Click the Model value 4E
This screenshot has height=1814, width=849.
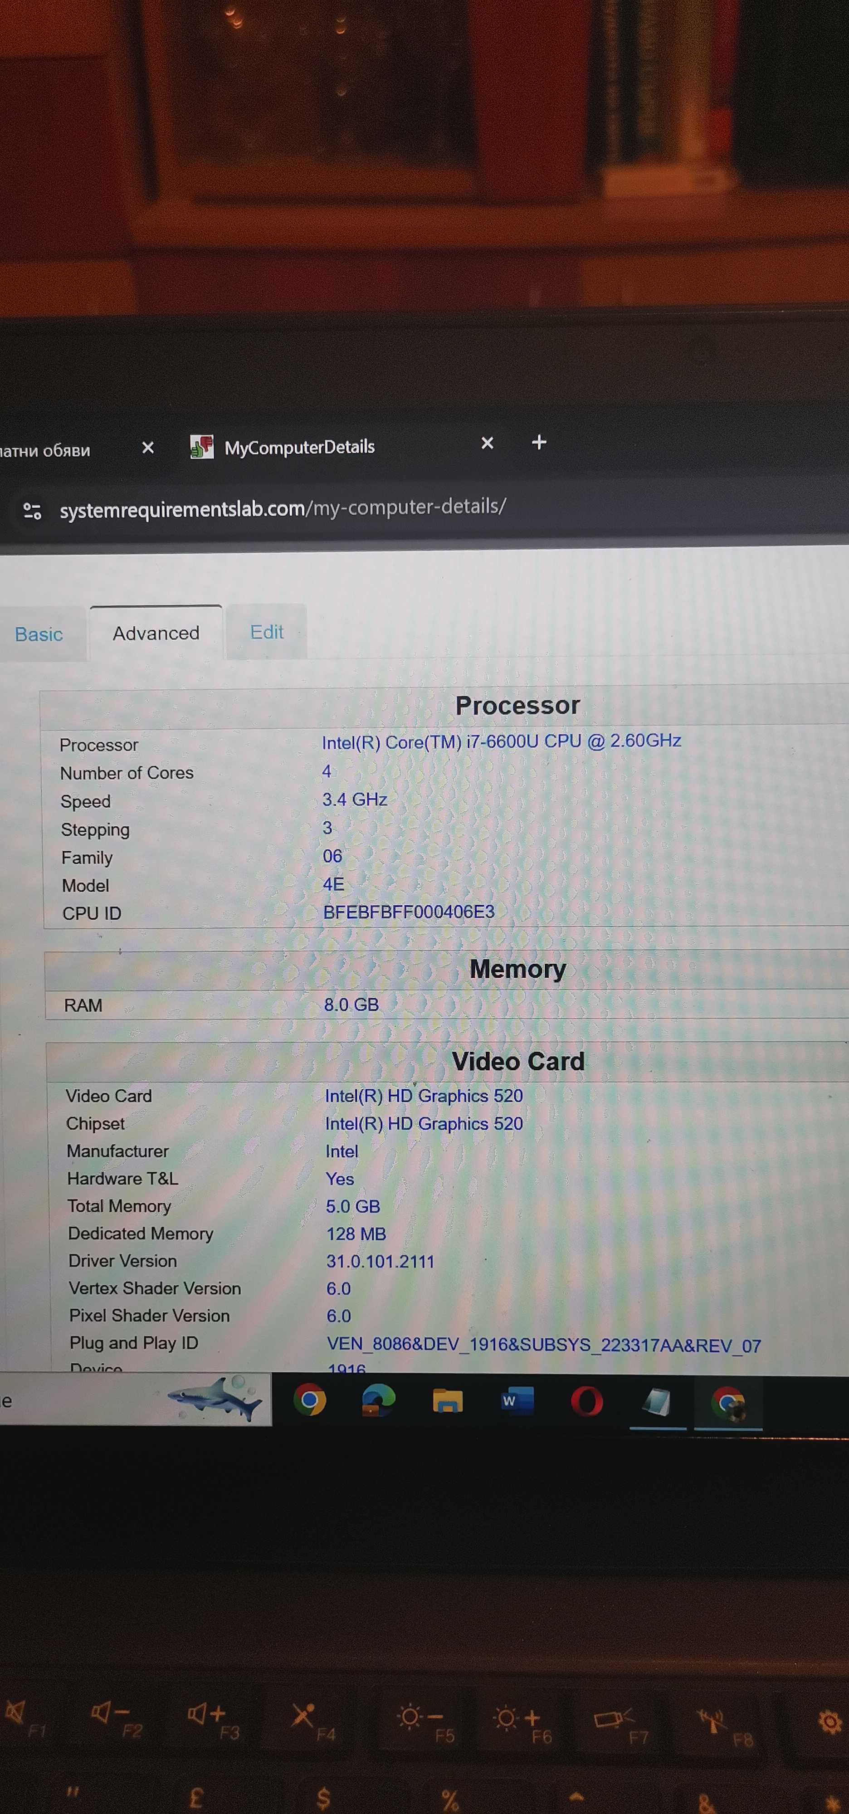[333, 884]
